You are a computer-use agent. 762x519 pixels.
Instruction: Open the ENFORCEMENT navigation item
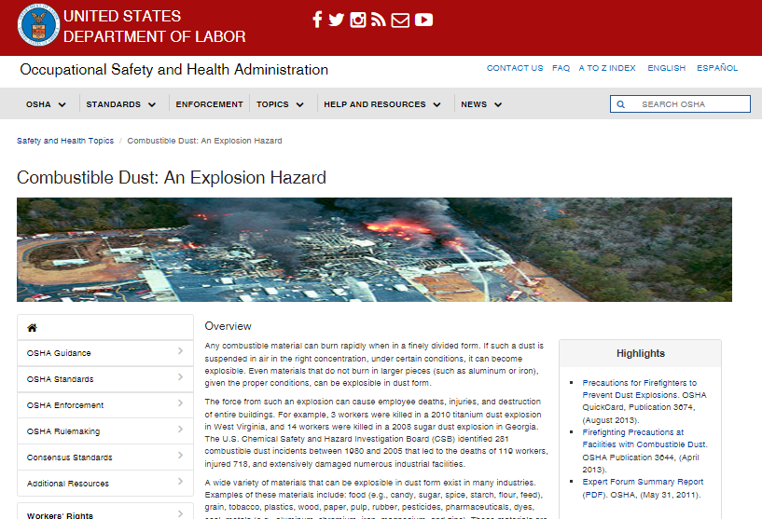pos(210,104)
